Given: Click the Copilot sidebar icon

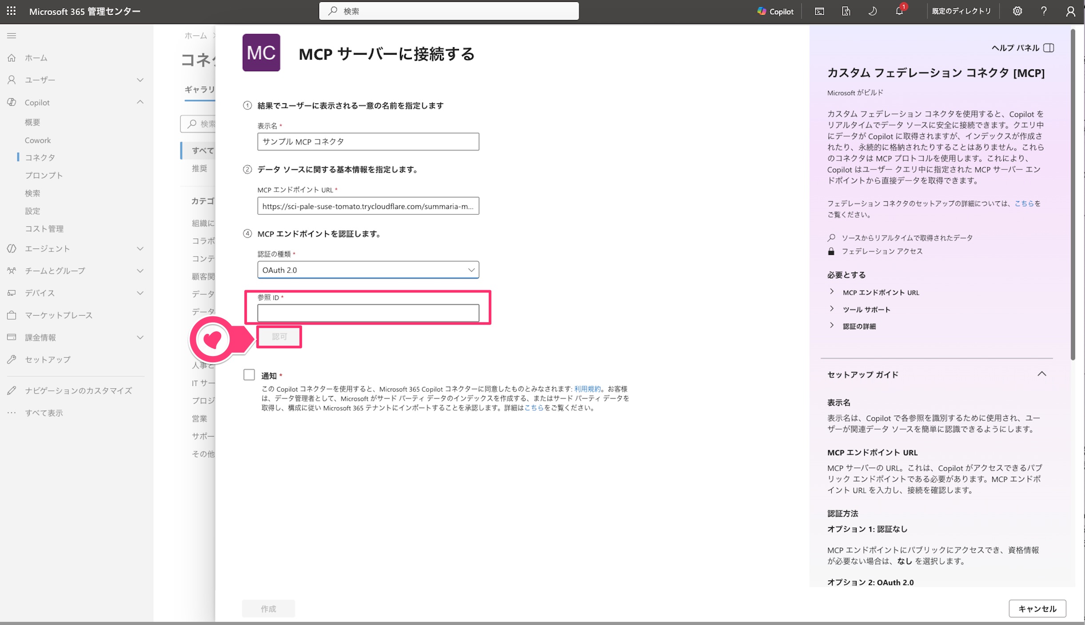Looking at the screenshot, I should click(12, 102).
